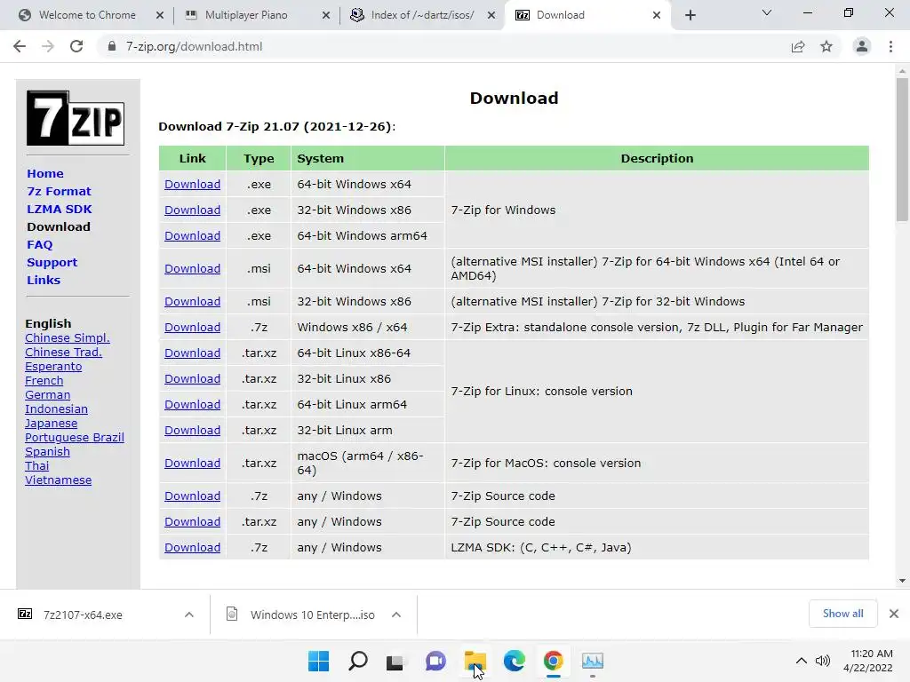
Task: Open Chat app on taskbar
Action: (x=435, y=661)
